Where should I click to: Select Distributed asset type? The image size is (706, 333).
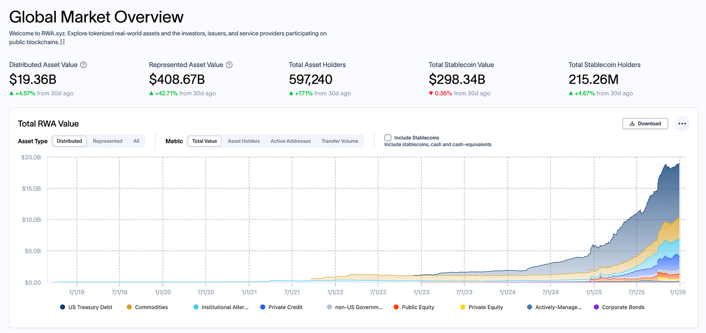pyautogui.click(x=69, y=141)
